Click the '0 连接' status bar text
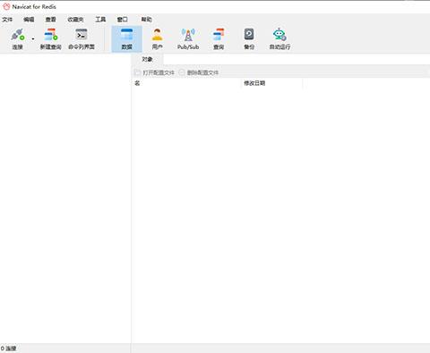The height and width of the screenshot is (353, 430). tap(9, 349)
